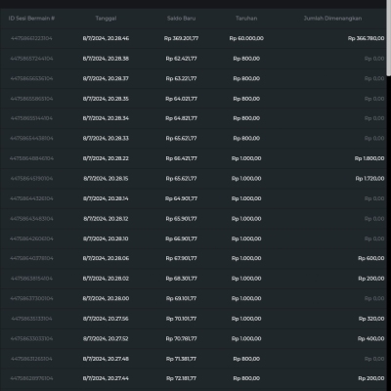The image size is (391, 391).
Task: Open session ID for the 20.28.22 row
Action: pyautogui.click(x=31, y=158)
